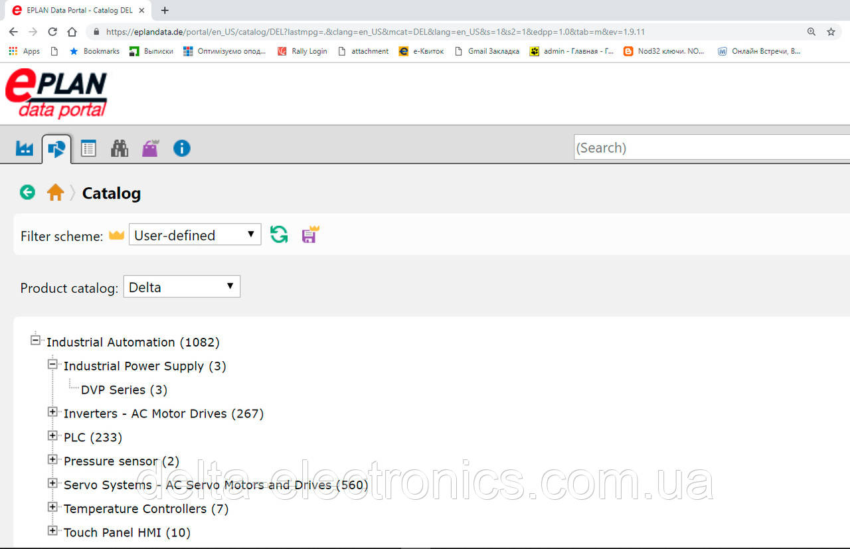Screen dimensions: 850x549
Task: Open the admin - Главная bookmark
Action: point(571,51)
